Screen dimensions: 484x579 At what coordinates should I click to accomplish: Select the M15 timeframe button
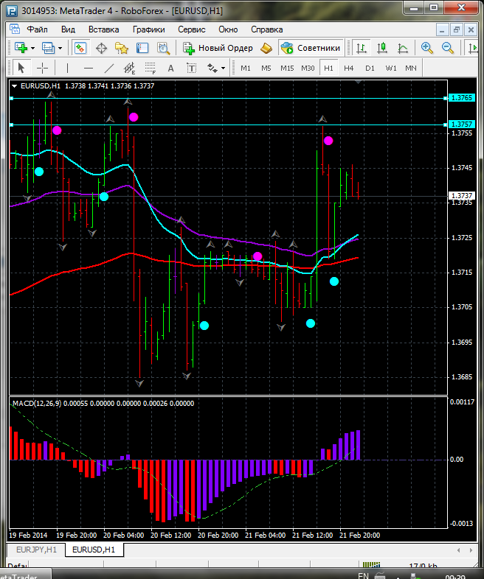pyautogui.click(x=287, y=68)
